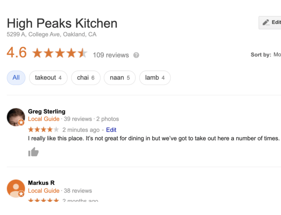
Task: Click the 4.6 overall star rating
Action: (x=60, y=53)
